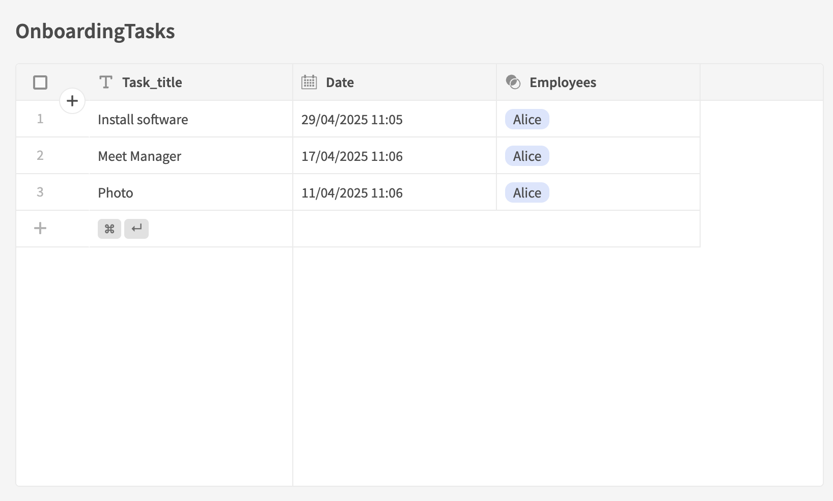The image size is (833, 501).
Task: Toggle the select-all rows checkbox
Action: coord(40,82)
